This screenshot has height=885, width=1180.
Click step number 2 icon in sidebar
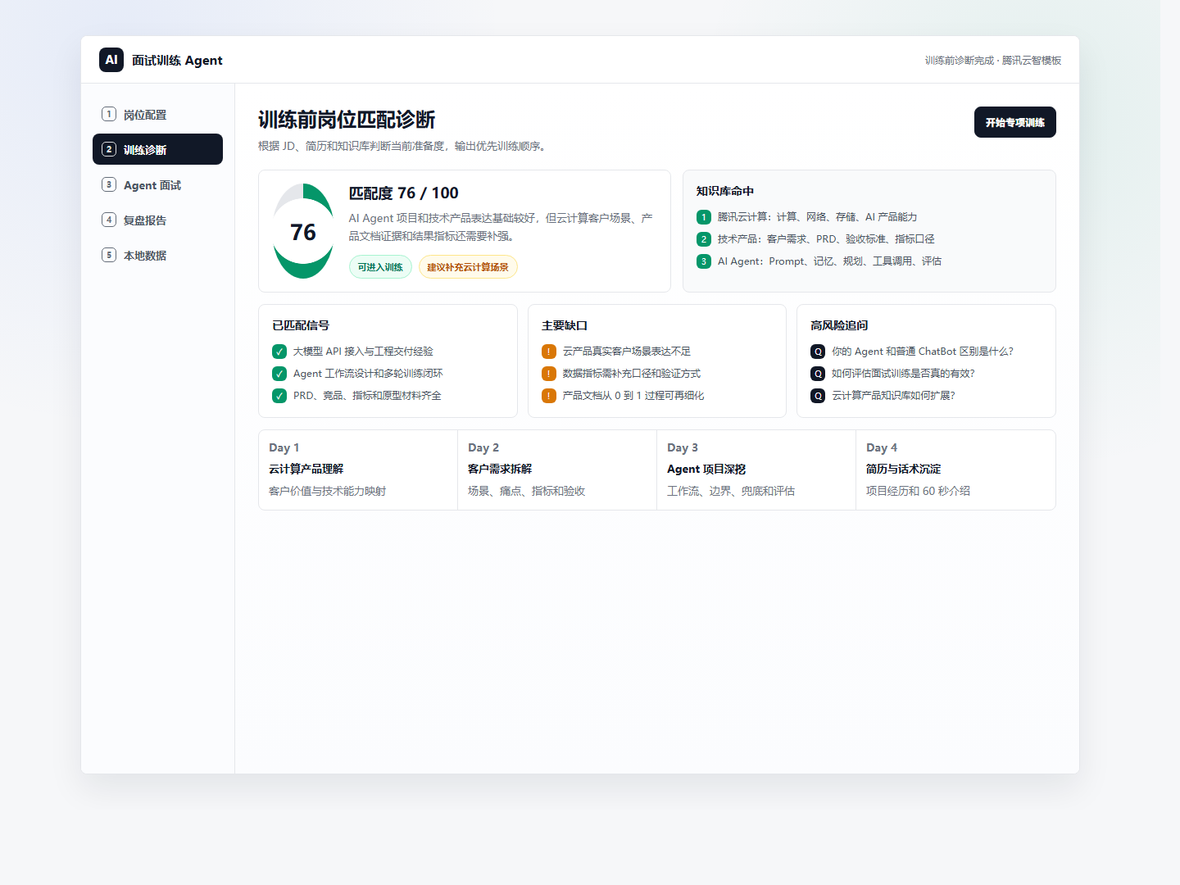109,149
